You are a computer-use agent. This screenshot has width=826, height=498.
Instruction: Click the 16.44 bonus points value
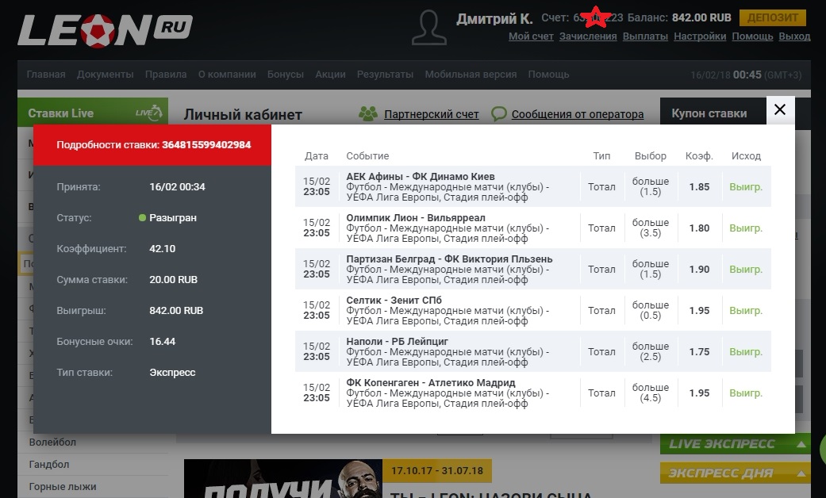(x=162, y=342)
